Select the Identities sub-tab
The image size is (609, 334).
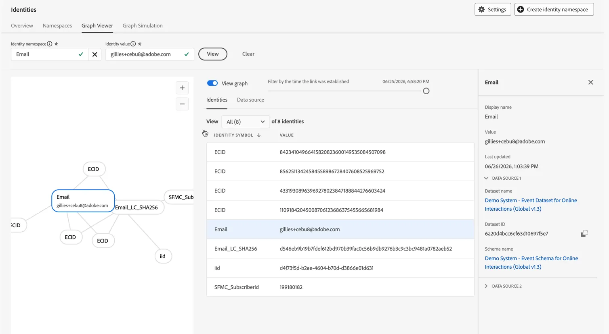217,100
